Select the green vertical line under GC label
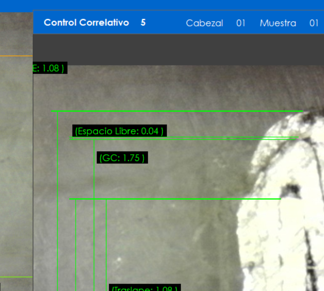The height and width of the screenshot is (291, 324). pos(94,220)
